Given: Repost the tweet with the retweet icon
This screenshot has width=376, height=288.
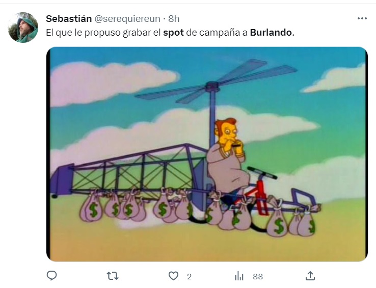Looking at the screenshot, I should click(x=113, y=276).
